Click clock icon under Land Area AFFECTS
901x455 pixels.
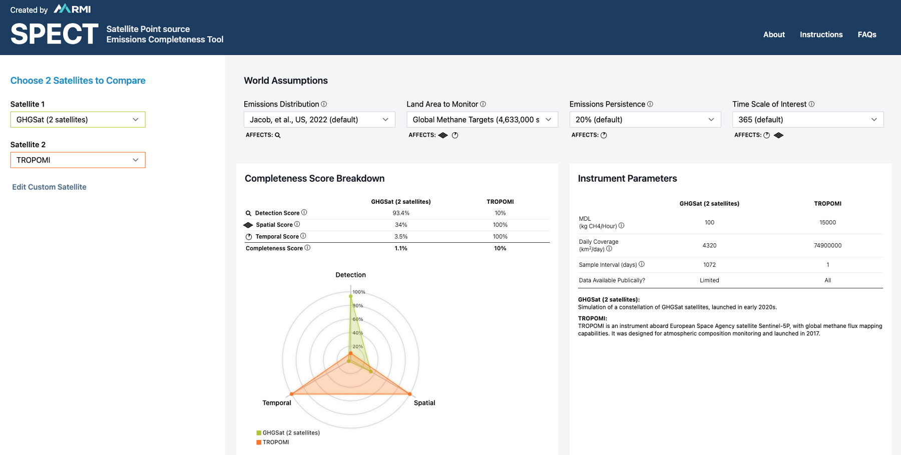pyautogui.click(x=455, y=135)
